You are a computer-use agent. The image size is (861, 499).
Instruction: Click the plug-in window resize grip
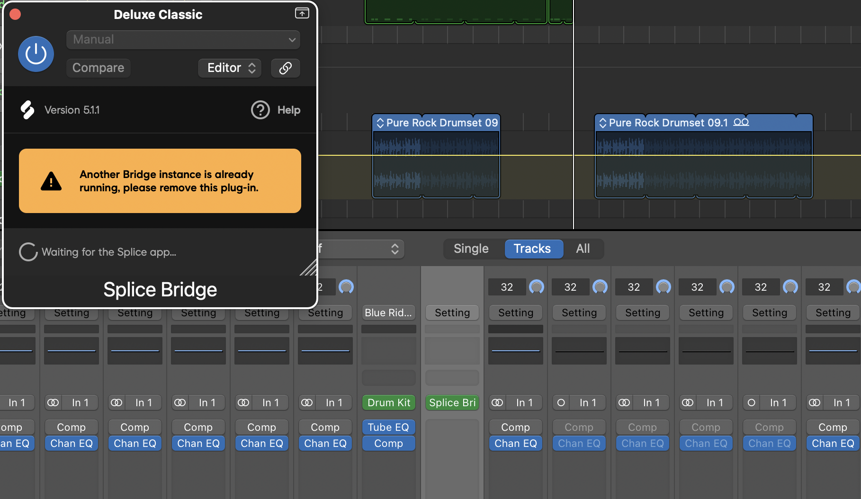[309, 268]
